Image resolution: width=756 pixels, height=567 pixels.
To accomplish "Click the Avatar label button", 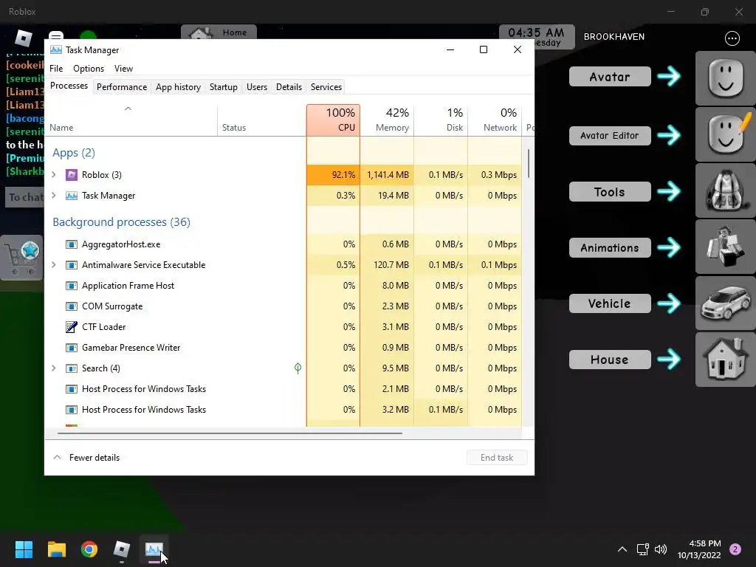I will click(x=610, y=77).
